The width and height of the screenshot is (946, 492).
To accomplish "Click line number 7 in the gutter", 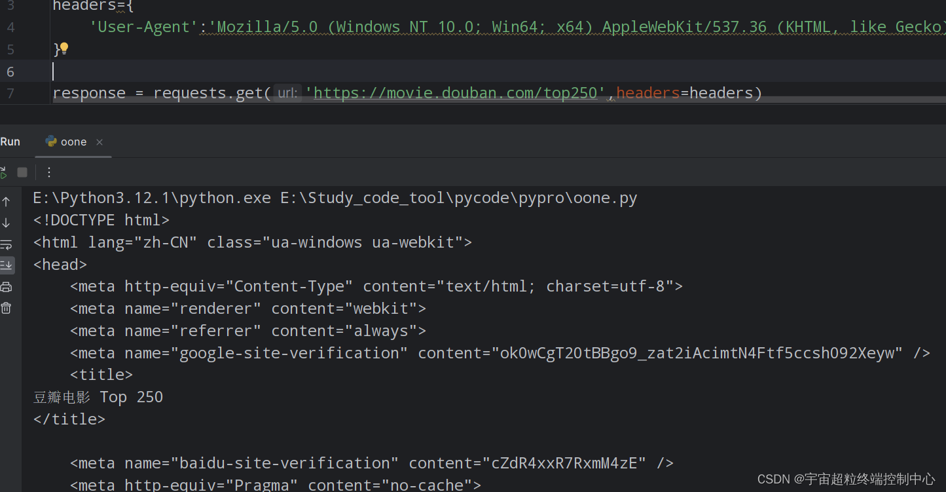I will pos(10,94).
